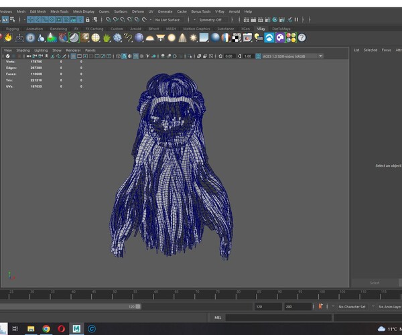Viewport: 402px width, 335px height.
Task: Click the snap to grid icon
Action: (x=109, y=19)
